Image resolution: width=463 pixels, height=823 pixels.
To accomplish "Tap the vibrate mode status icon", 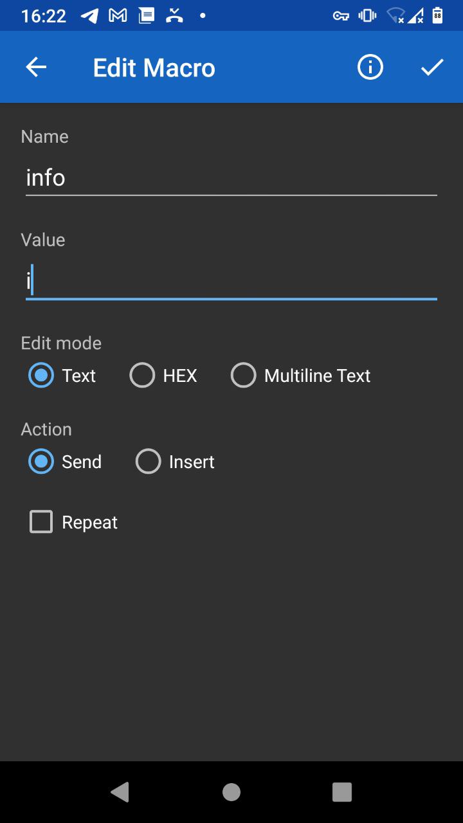I will [367, 15].
